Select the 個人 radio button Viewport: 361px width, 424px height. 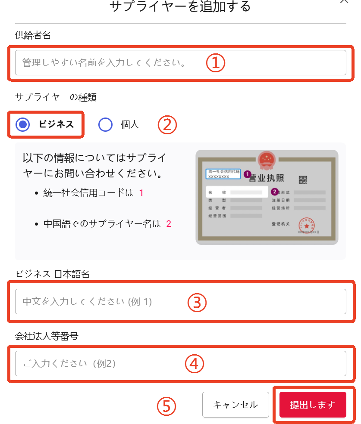click(105, 124)
